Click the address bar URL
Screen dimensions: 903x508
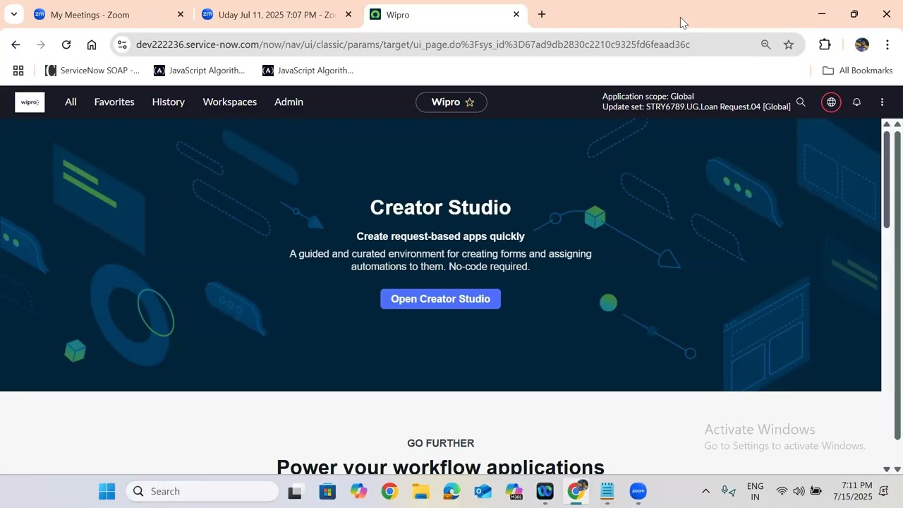tap(413, 44)
